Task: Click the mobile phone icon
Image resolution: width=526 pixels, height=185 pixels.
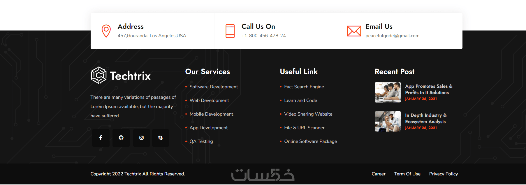Action: (230, 31)
